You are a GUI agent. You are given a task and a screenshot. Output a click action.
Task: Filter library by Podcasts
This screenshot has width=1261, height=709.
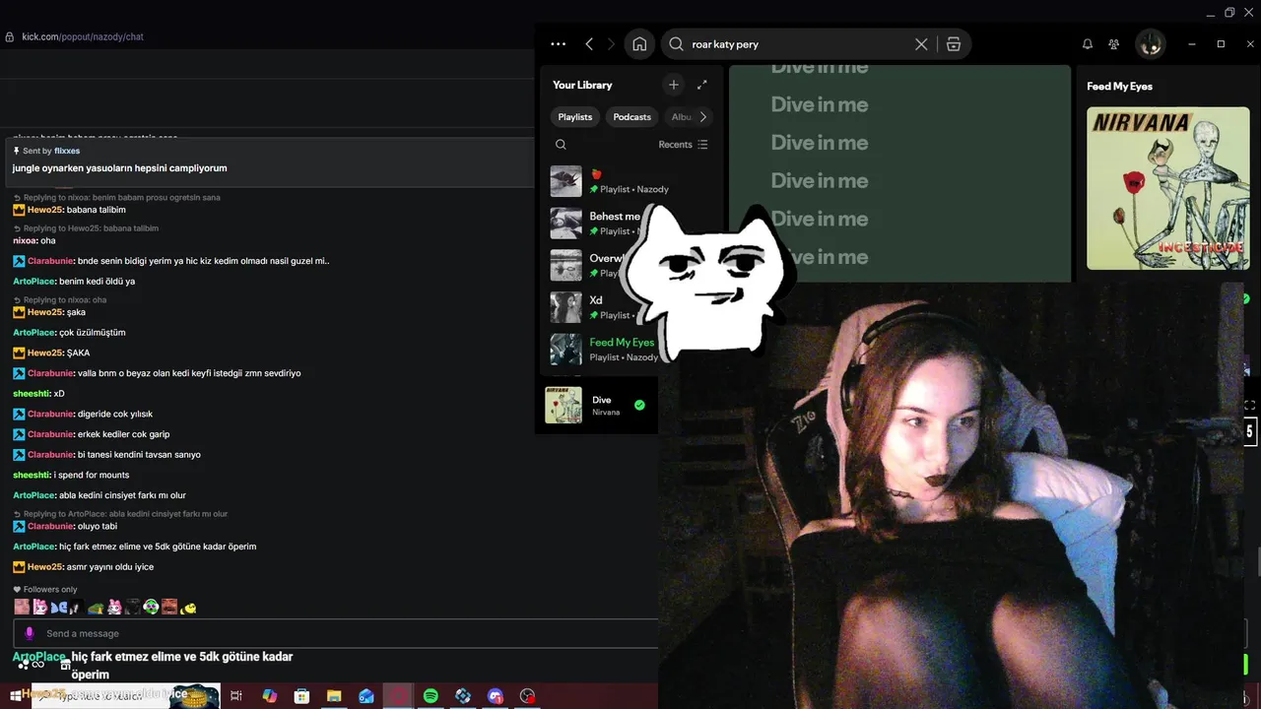click(632, 117)
